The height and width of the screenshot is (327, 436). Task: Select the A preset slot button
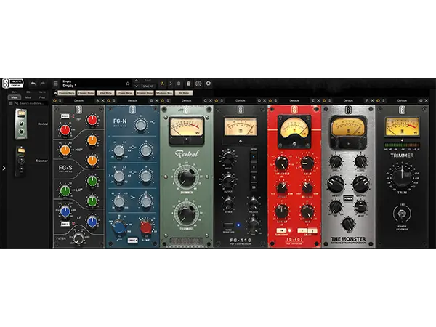[x=162, y=84]
